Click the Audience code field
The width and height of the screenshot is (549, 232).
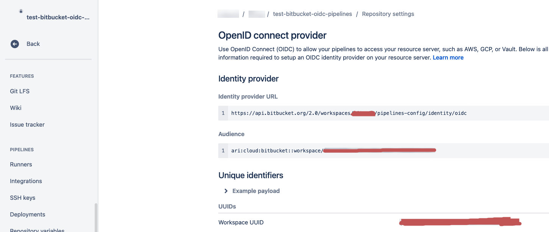383,150
